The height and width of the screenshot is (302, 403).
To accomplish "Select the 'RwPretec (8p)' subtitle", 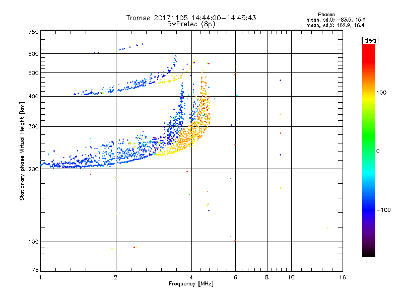I will coord(191,24).
